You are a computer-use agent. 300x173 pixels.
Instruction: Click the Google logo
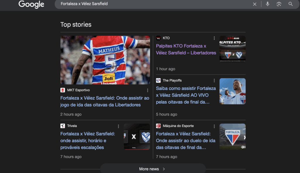click(31, 4)
